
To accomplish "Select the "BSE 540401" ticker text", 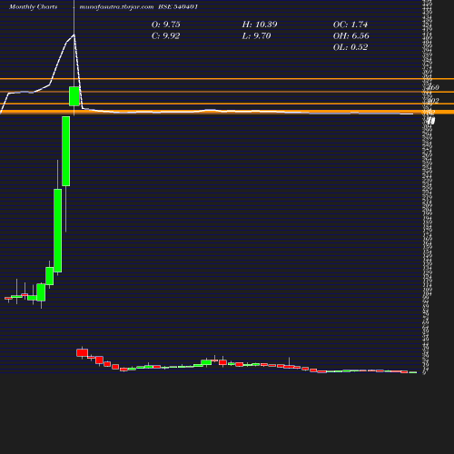I will (178, 6).
